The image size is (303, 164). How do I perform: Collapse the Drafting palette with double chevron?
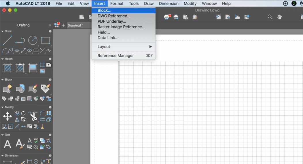click(x=50, y=25)
